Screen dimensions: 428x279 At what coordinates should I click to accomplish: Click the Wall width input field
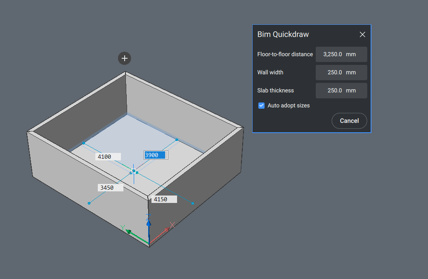[341, 72]
